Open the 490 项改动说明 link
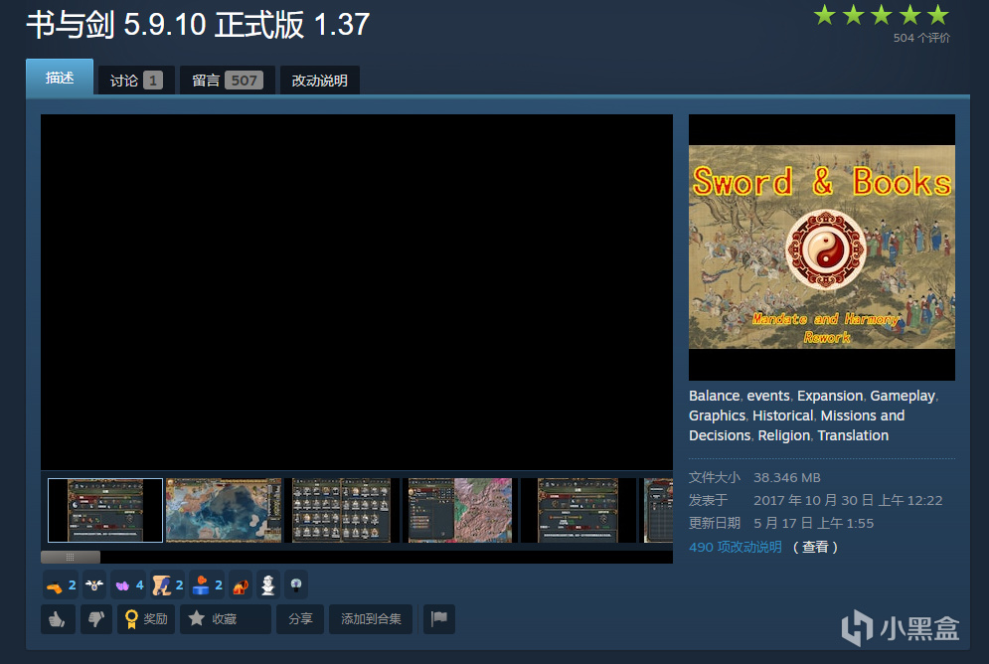The width and height of the screenshot is (989, 664). click(x=735, y=547)
